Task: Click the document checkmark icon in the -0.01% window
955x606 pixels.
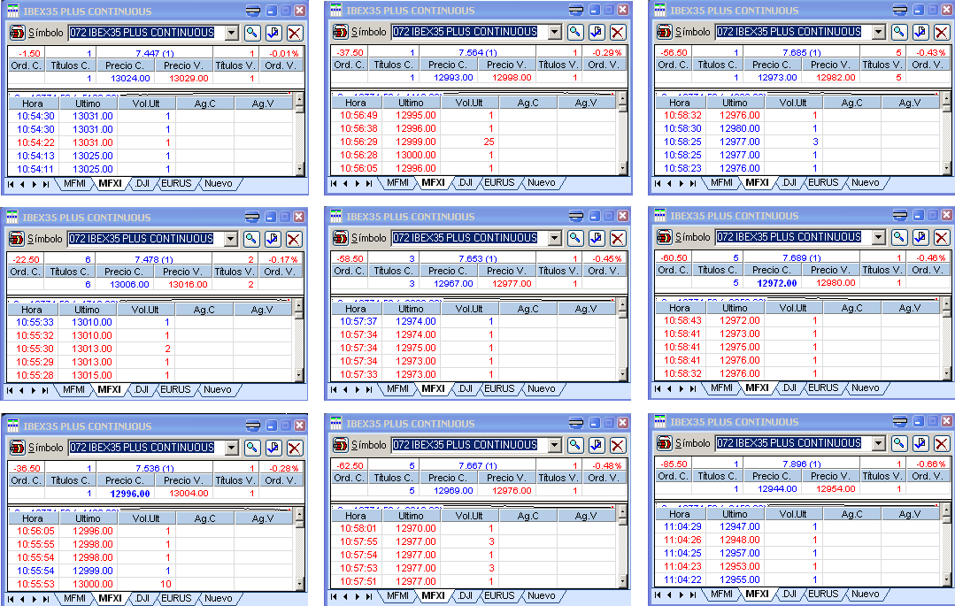Action: point(273,33)
